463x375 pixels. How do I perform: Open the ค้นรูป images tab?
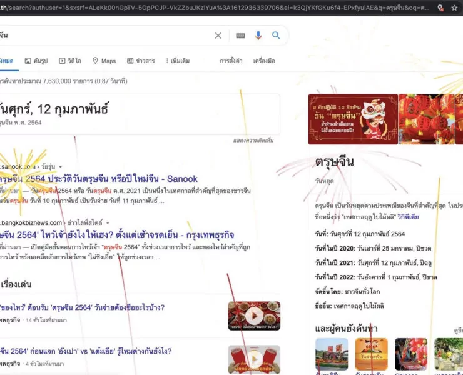tap(36, 61)
